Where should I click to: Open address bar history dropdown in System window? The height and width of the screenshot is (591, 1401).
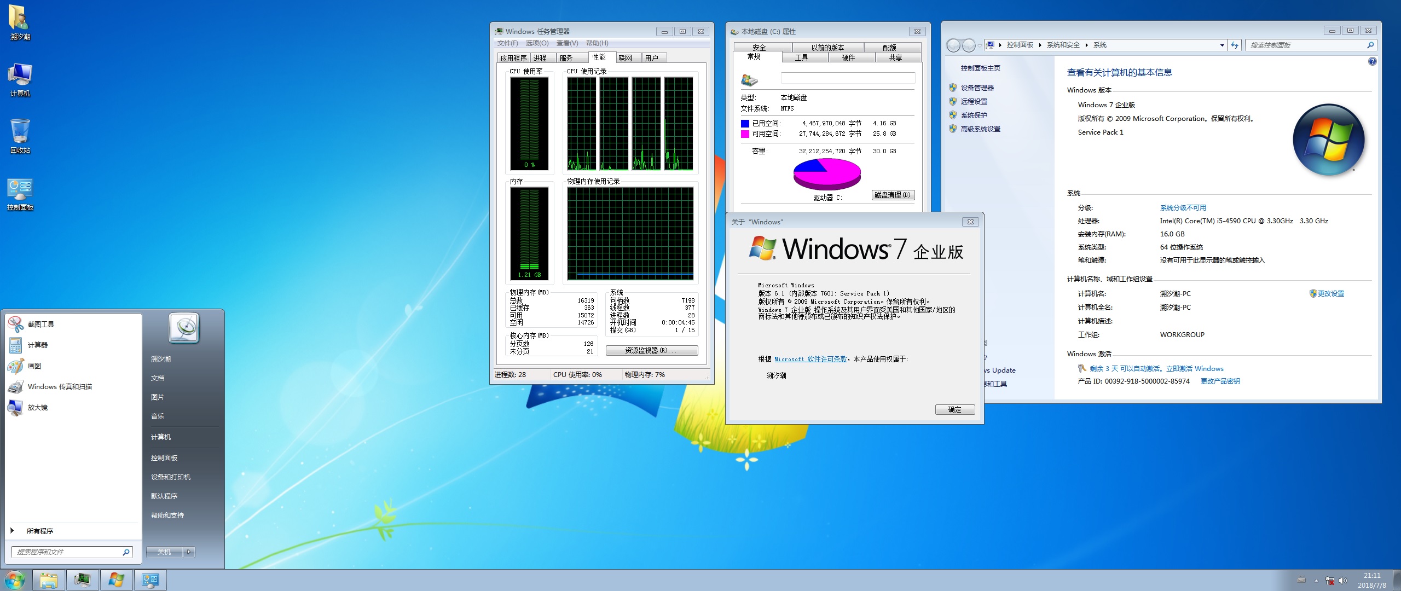click(1222, 45)
